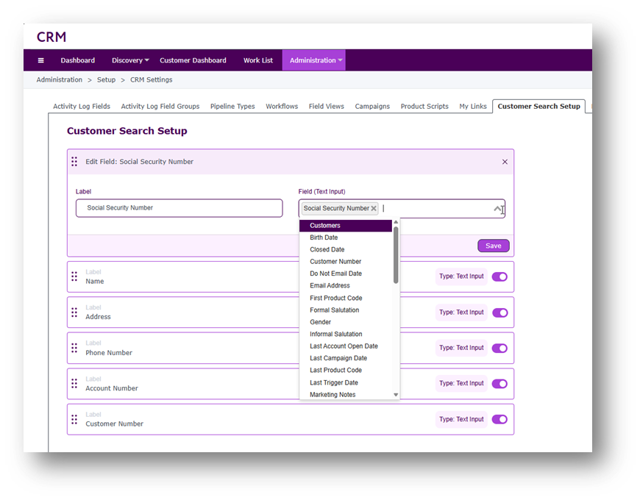Click the Setup breadcrumb link
The height and width of the screenshot is (500, 640).
[x=106, y=79]
